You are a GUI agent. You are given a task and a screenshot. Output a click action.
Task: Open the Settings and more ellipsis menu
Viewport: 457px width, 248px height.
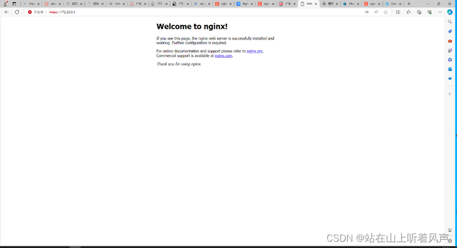[440, 12]
